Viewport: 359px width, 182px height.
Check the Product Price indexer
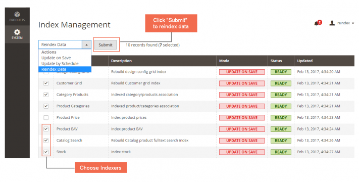tap(46, 117)
